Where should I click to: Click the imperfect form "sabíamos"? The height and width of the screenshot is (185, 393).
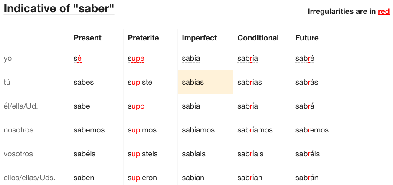click(x=198, y=130)
